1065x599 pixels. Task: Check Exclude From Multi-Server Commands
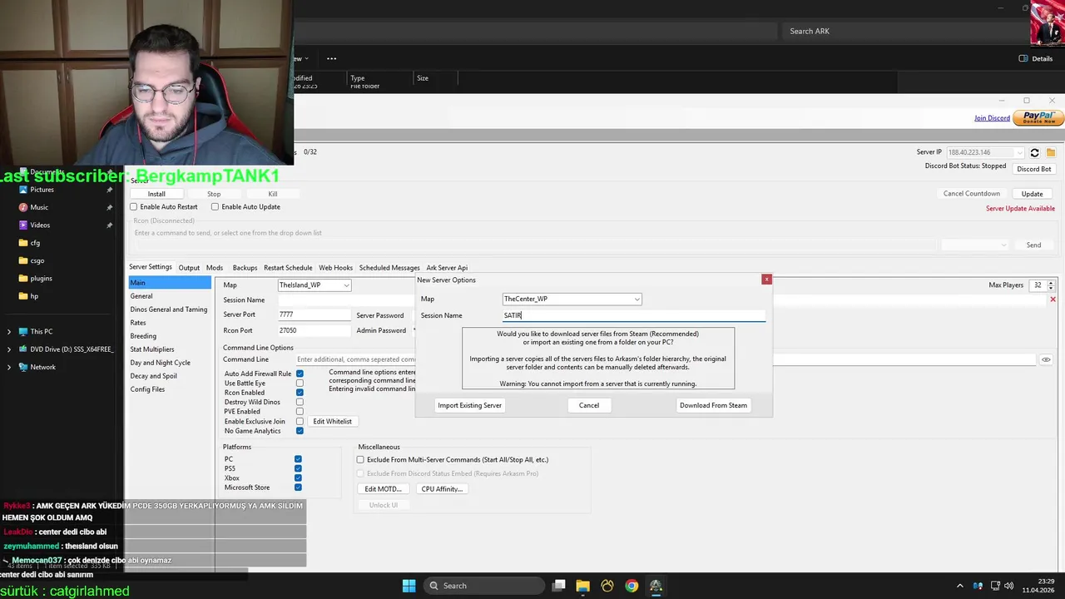click(x=360, y=459)
